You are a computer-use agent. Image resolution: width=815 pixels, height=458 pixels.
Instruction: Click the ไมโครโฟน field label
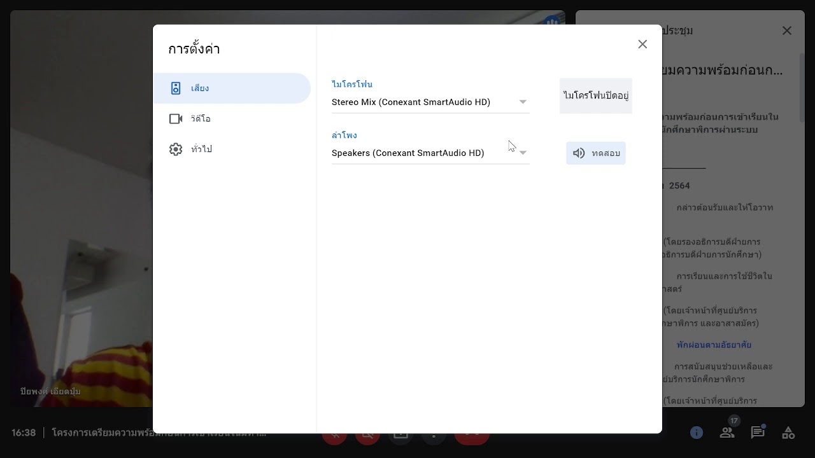(x=352, y=84)
